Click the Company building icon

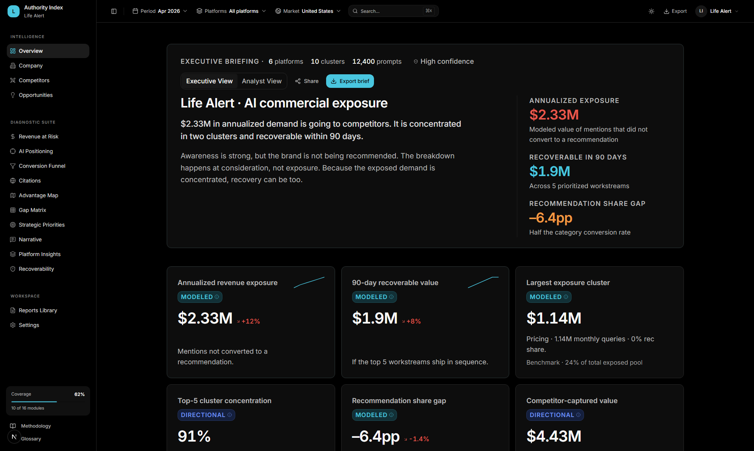click(13, 66)
